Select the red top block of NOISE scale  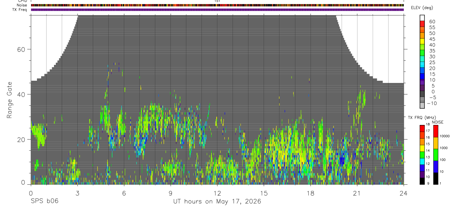point(436,131)
